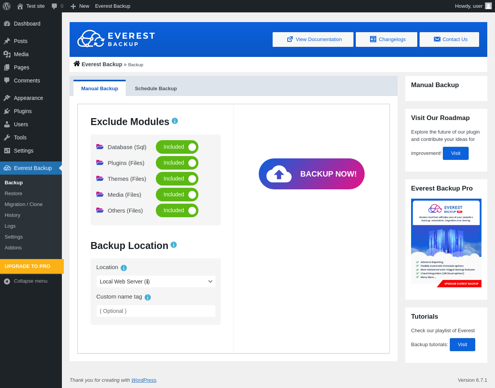Click the Everest Backup breadcrumb link

click(102, 64)
